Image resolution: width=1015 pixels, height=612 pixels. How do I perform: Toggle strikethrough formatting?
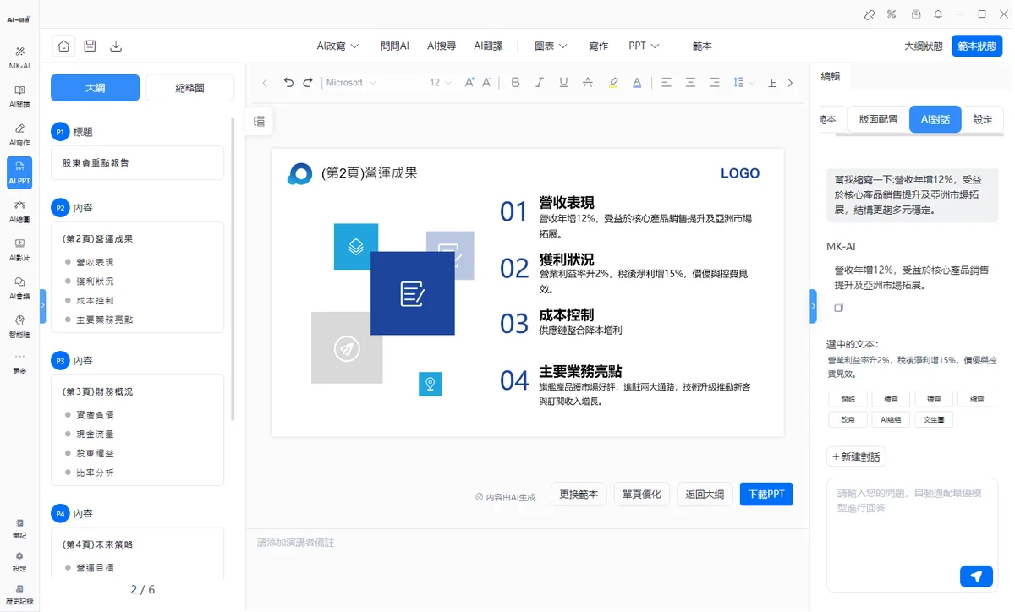[x=588, y=83]
